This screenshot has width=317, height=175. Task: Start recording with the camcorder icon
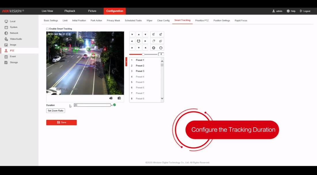111,98
